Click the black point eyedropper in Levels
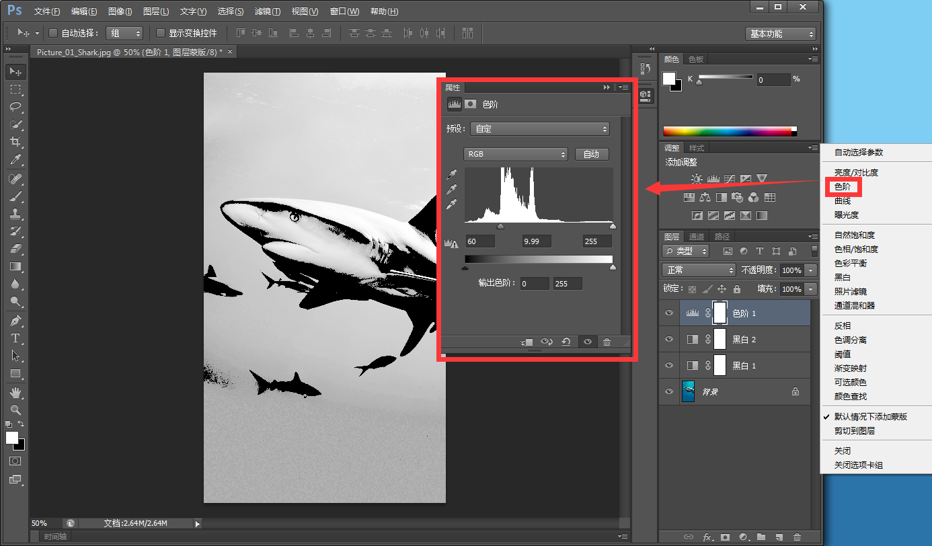The image size is (932, 546). 453,174
